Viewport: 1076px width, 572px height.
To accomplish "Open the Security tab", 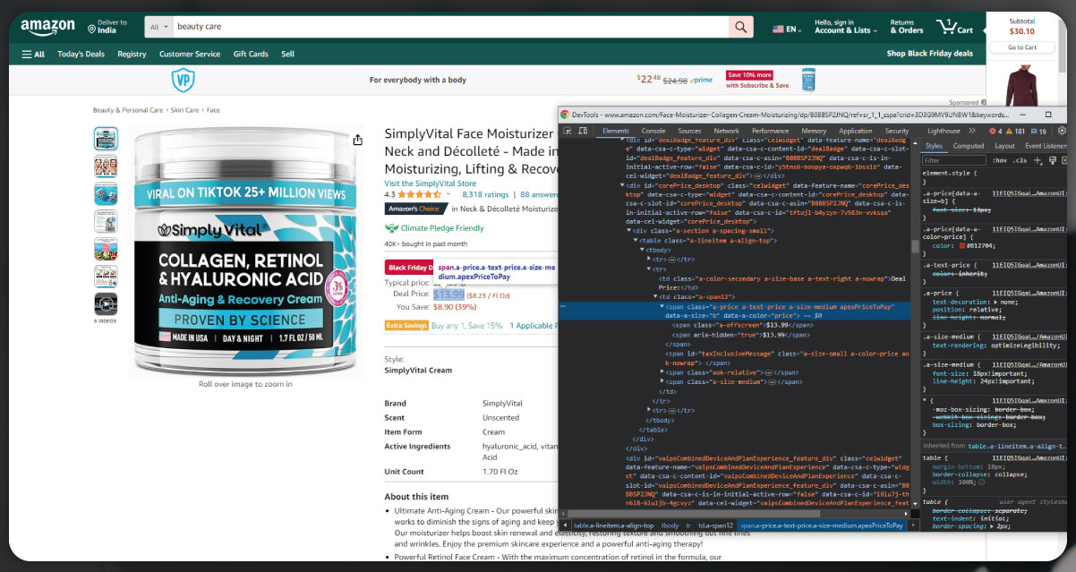I will pos(897,131).
